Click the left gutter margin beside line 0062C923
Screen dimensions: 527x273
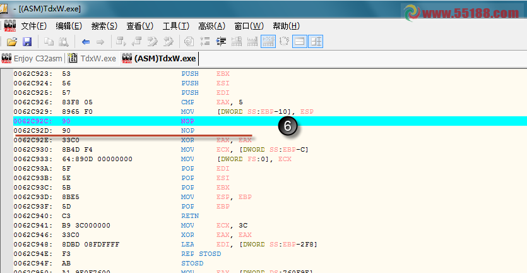[6, 74]
